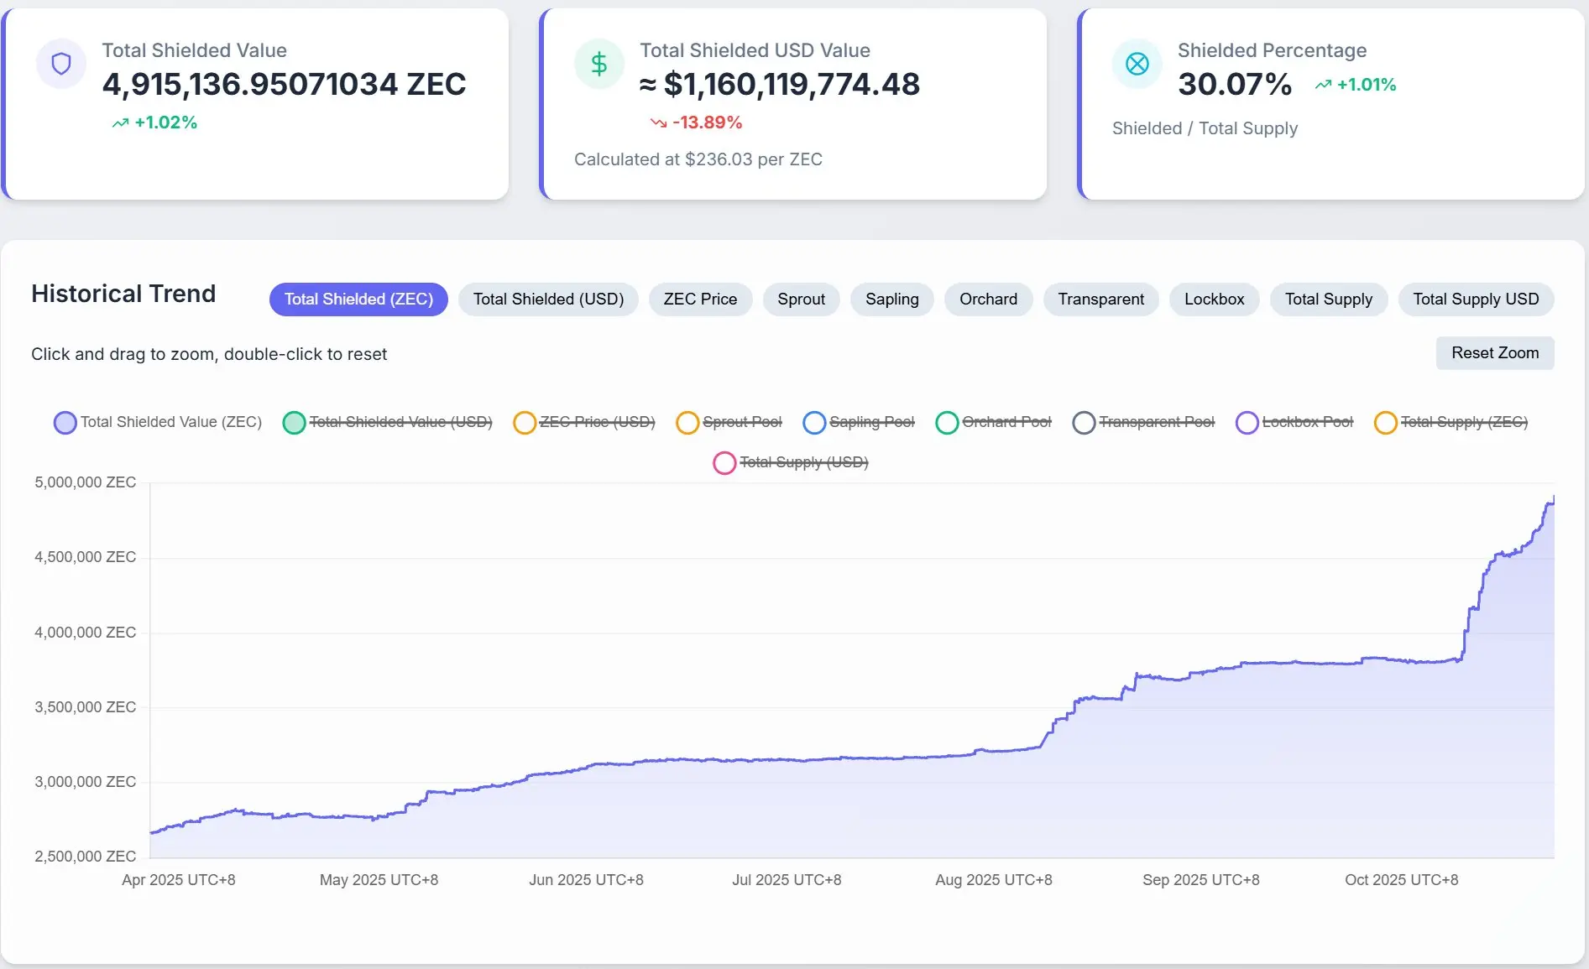Toggle Total Shielded Value (ZEC) legend series
Screen dimensions: 1589x969
coord(158,422)
